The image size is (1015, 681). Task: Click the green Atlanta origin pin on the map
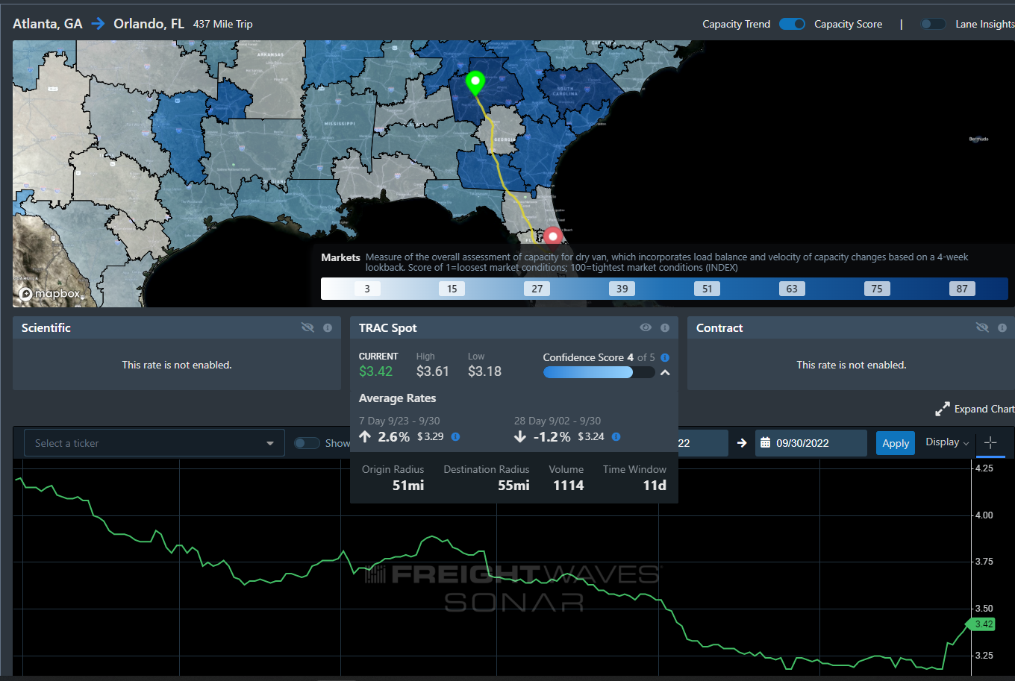click(x=475, y=84)
